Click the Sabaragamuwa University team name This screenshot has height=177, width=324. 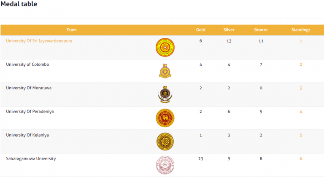pos(31,159)
